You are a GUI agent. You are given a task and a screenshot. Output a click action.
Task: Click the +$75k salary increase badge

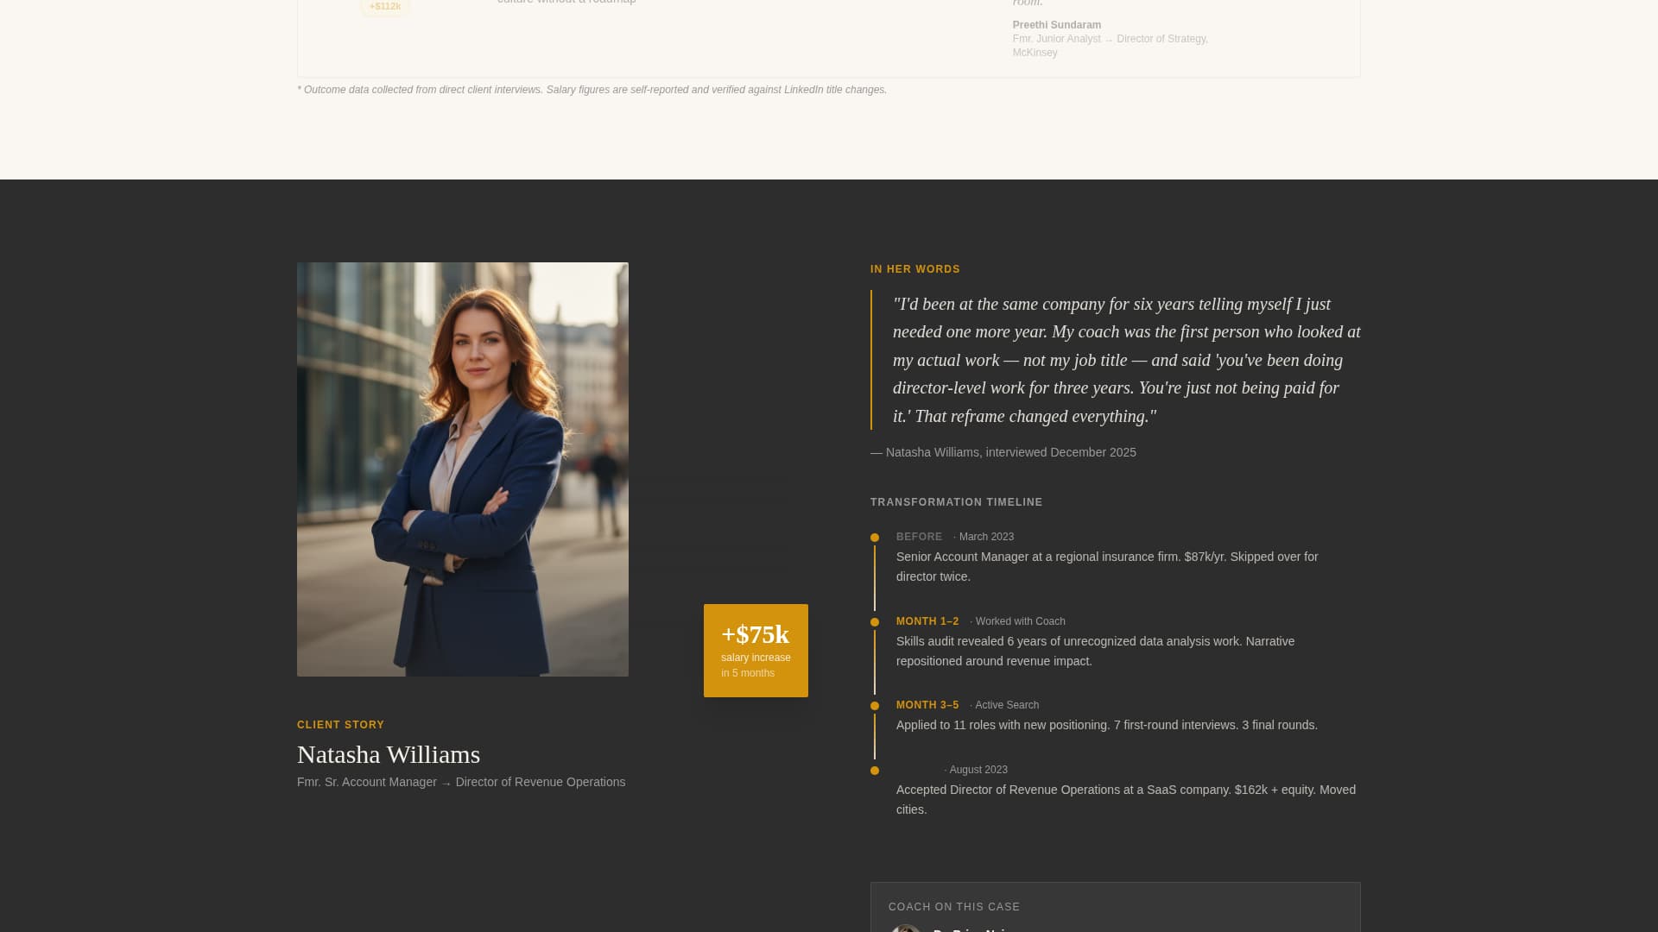[756, 651]
